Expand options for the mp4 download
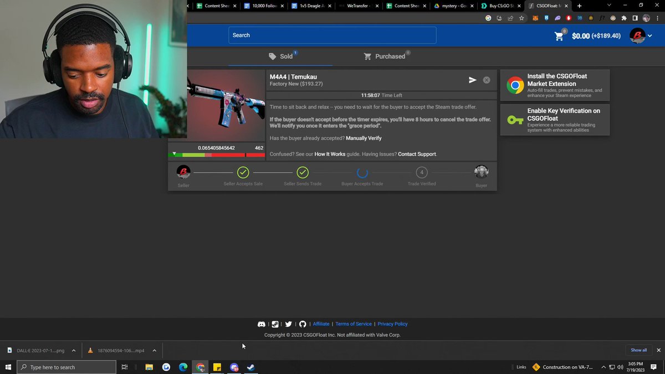This screenshot has height=374, width=665. tap(155, 350)
